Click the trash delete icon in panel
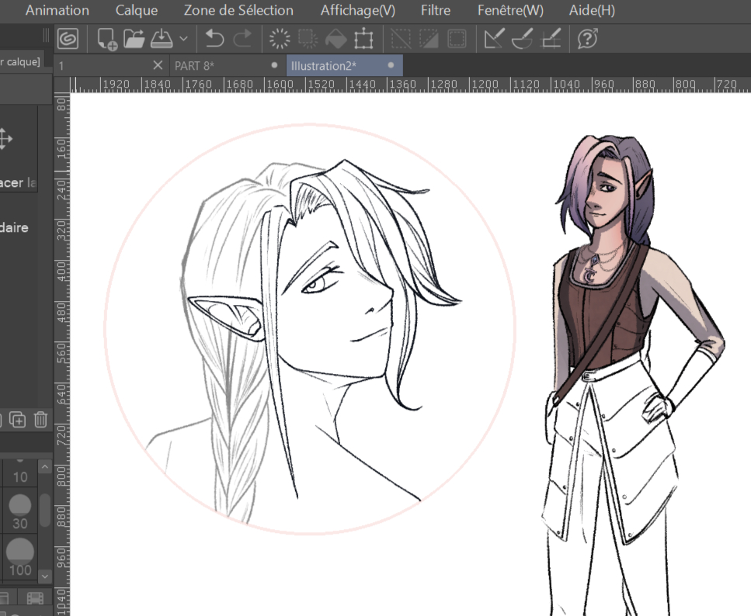The width and height of the screenshot is (751, 616). coord(40,420)
